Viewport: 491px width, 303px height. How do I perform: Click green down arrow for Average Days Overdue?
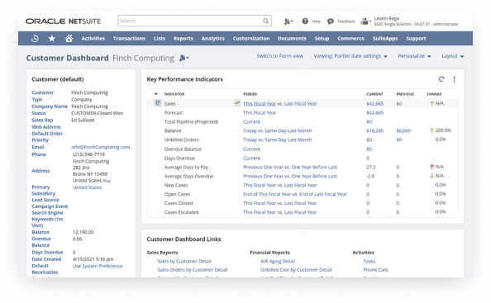click(431, 176)
